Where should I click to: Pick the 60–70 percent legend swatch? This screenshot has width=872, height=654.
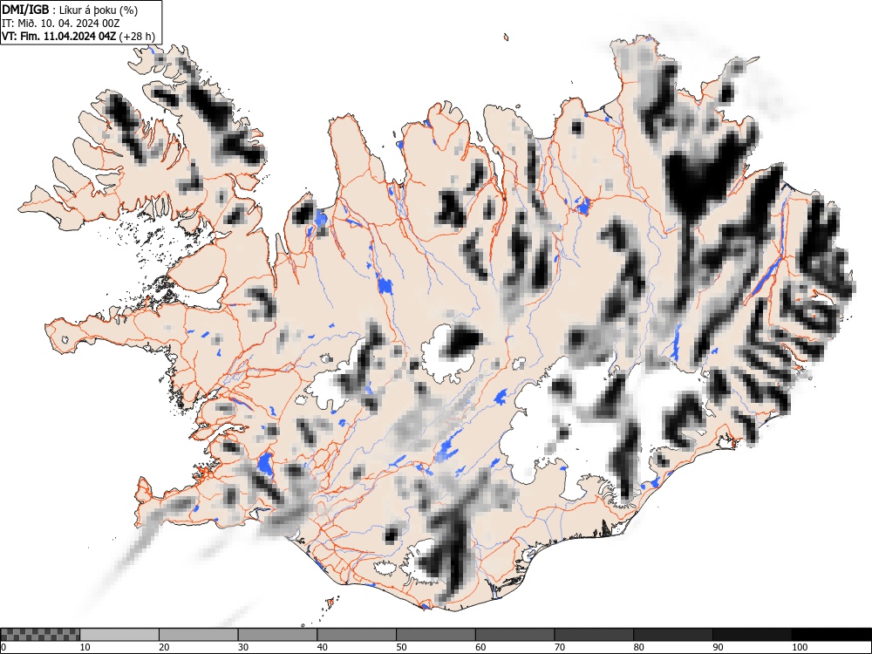[x=515, y=635]
